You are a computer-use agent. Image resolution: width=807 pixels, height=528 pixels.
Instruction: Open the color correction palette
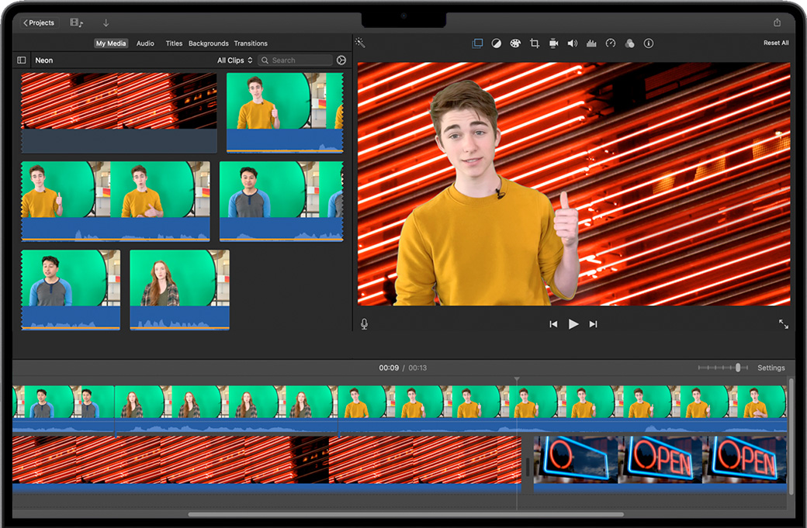click(515, 43)
